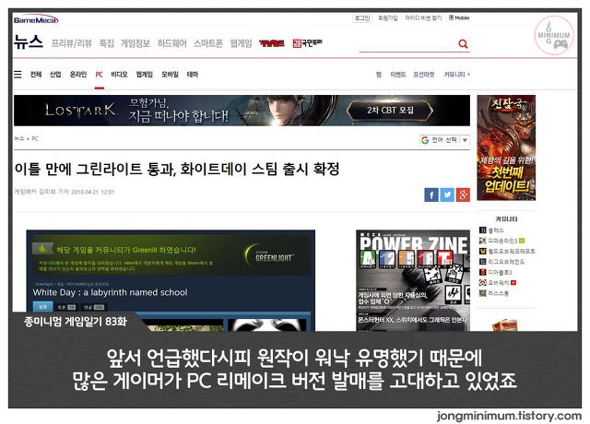590x424 pixels.
Task: Select the PC news tab
Action: click(99, 75)
